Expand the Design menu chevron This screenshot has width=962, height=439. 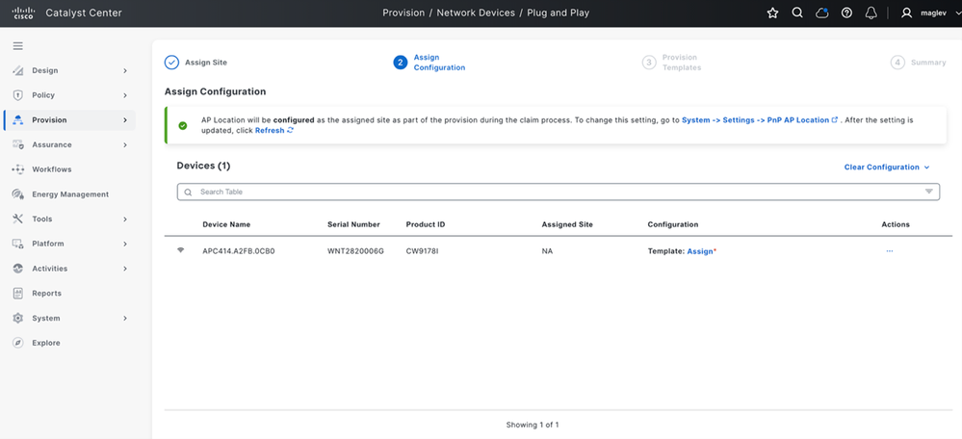pos(125,70)
